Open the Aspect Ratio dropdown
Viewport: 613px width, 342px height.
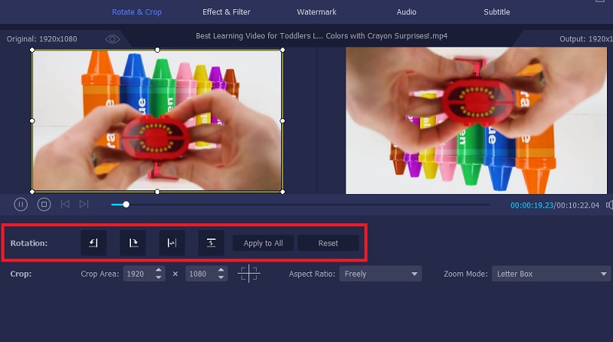coord(382,274)
